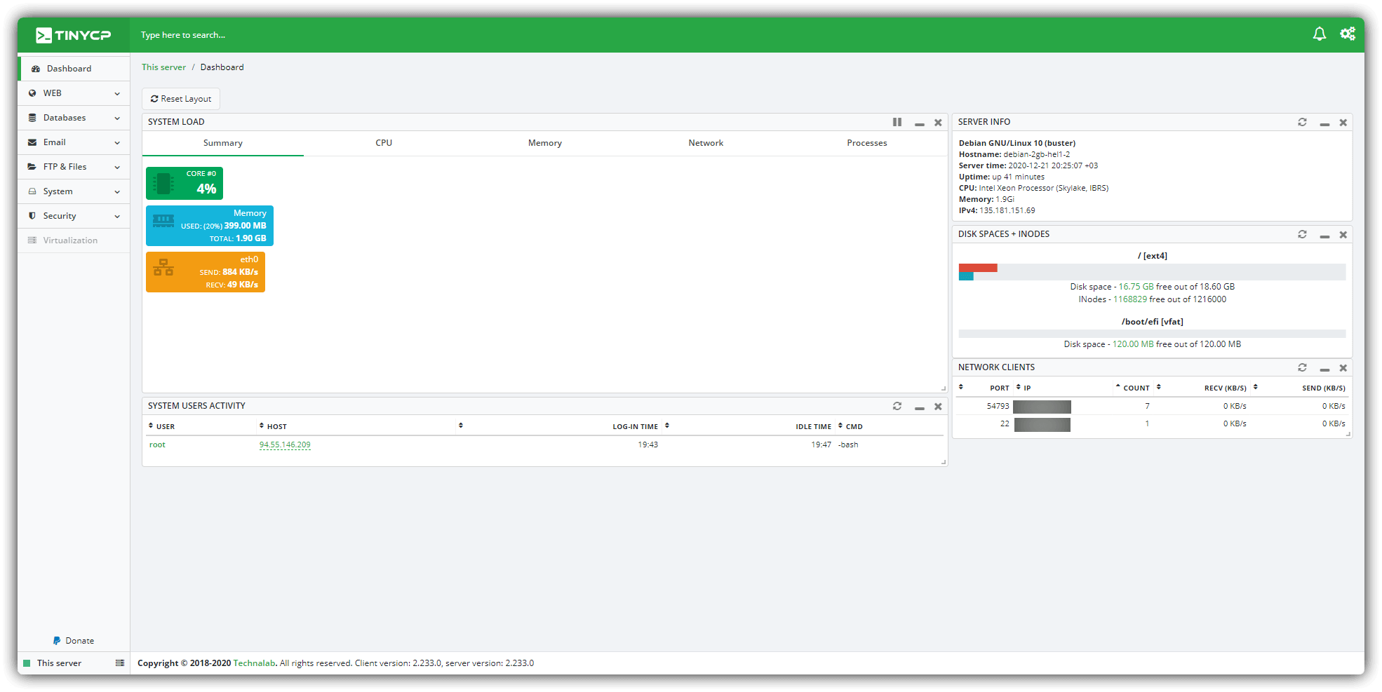This screenshot has height=692, width=1382.
Task: Open the Technalab link in footer
Action: point(254,663)
